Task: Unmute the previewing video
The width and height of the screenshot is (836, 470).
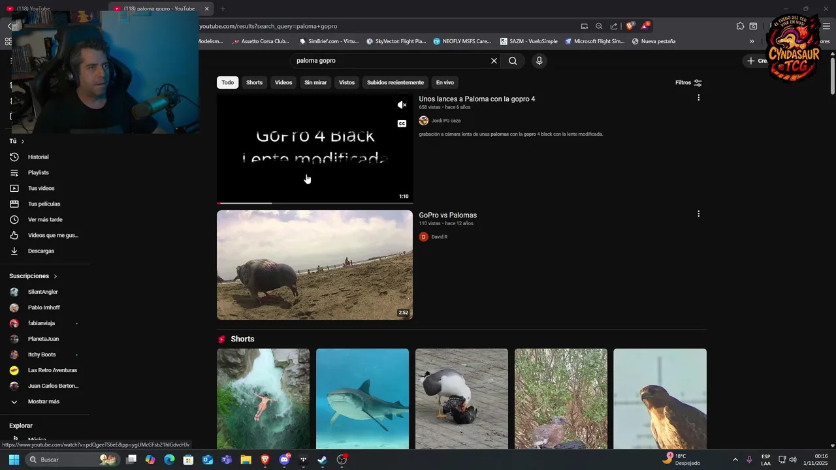Action: [402, 105]
